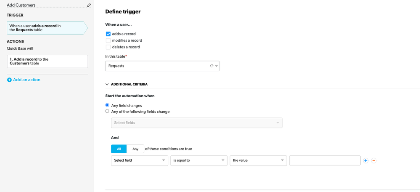Switch conditions toggle to Any
Image resolution: width=420 pixels, height=192 pixels.
[135, 149]
